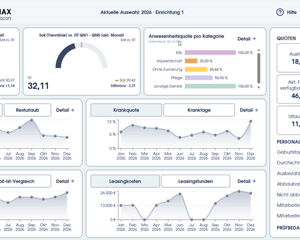Screen dimensions: 300x240
Task: Click the Pflege purple bar
Action: tap(199, 78)
